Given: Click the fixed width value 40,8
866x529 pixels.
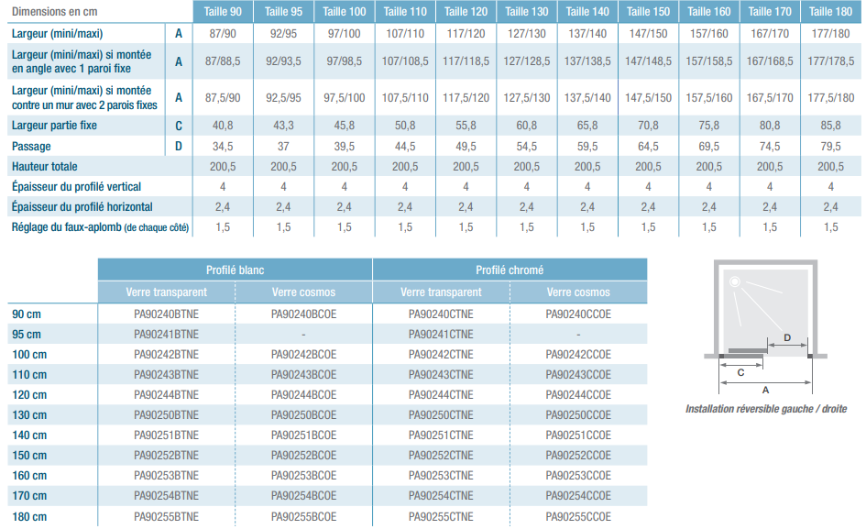Looking at the screenshot, I should tap(223, 126).
